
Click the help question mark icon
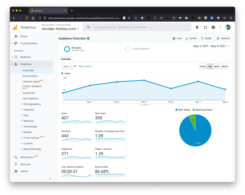click(x=213, y=27)
